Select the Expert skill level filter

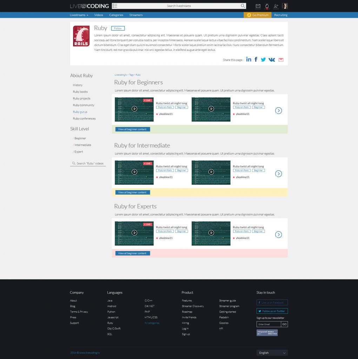78,151
